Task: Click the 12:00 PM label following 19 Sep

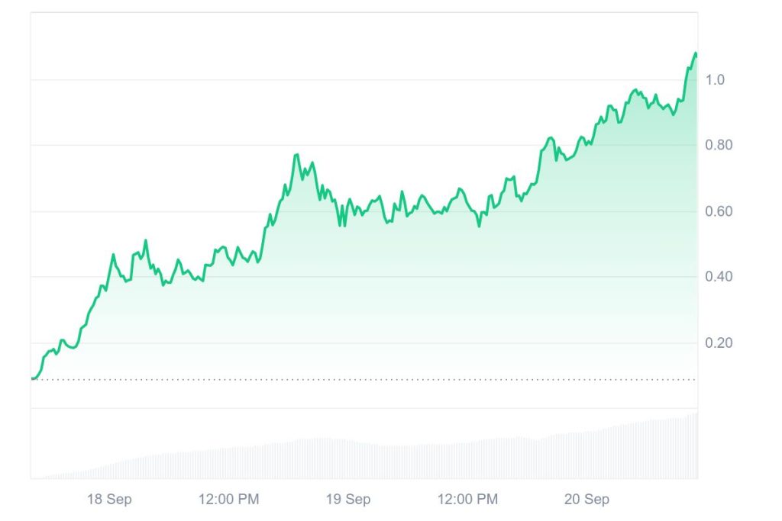Action: click(x=467, y=500)
